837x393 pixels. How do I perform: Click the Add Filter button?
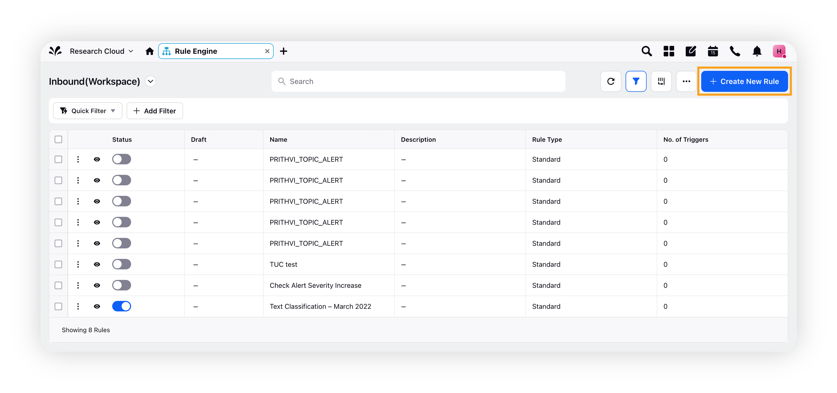[x=155, y=111]
